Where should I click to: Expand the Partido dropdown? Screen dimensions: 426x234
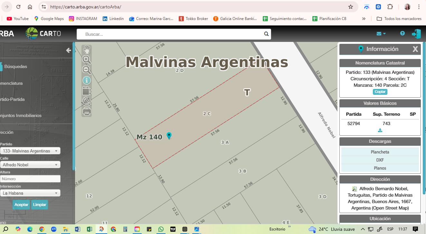point(30,151)
